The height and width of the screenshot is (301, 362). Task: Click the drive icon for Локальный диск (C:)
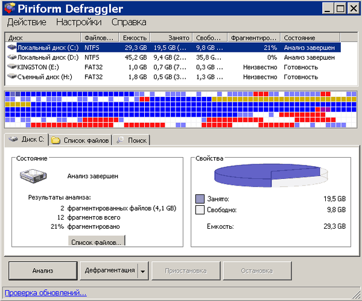point(12,48)
